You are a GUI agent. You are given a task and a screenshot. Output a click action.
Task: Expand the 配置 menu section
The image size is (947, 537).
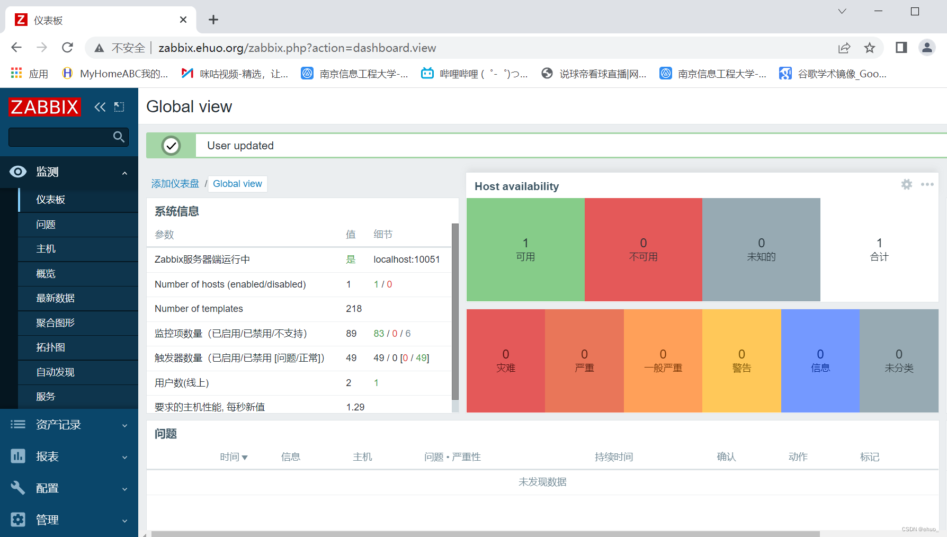click(x=125, y=489)
